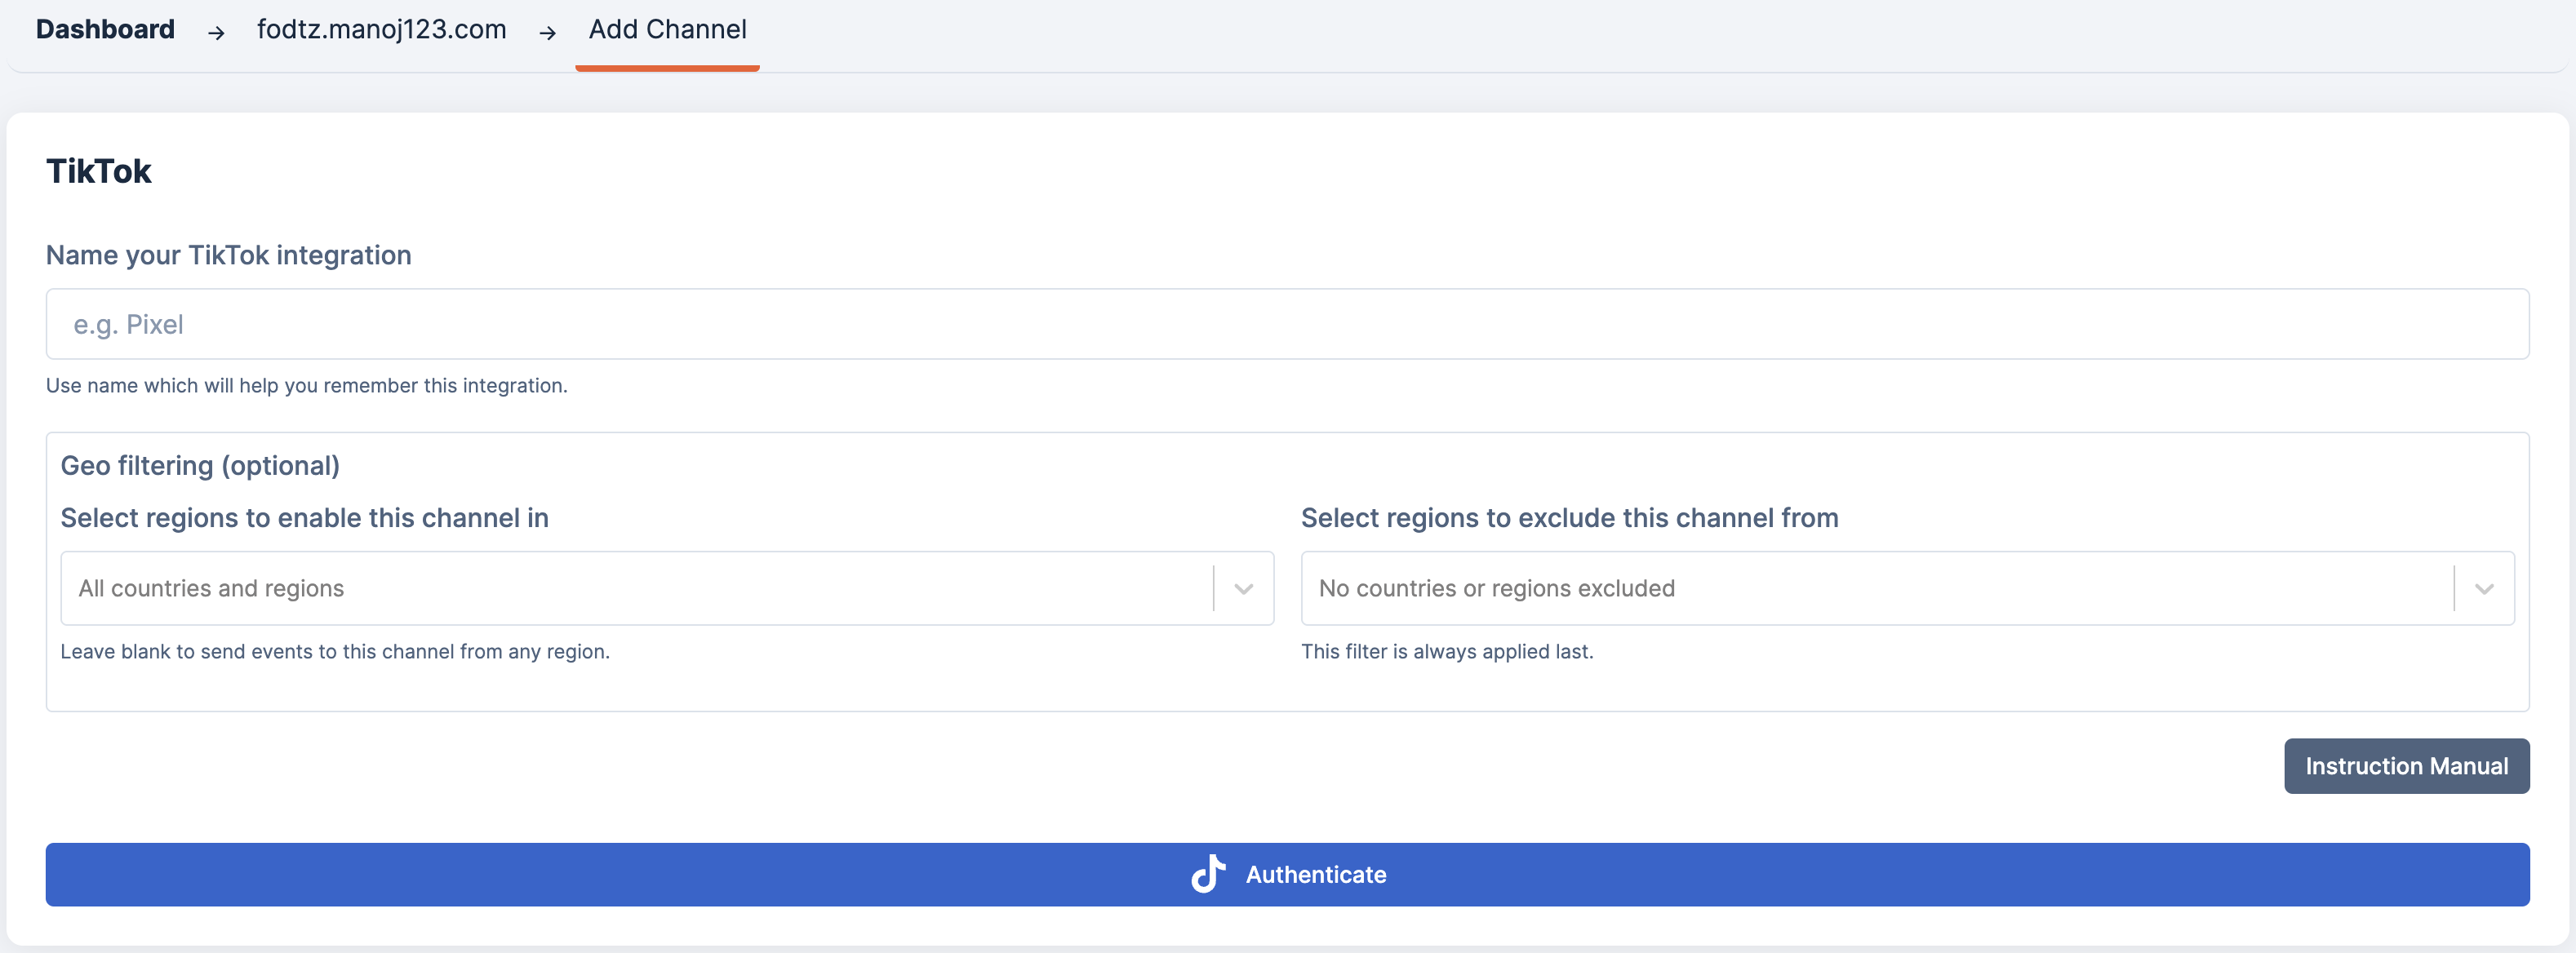Click the arrow icon after Dashboard breadcrumb
The height and width of the screenshot is (953, 2576).
216,33
